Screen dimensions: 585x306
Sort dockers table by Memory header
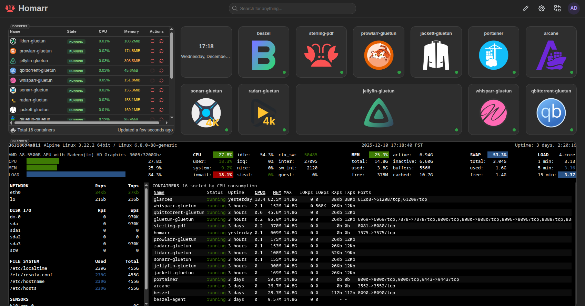pyautogui.click(x=131, y=31)
